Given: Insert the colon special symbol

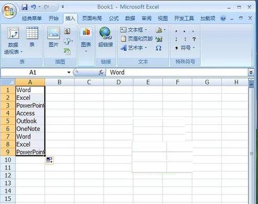Looking at the screenshot, I should [x=185, y=39].
